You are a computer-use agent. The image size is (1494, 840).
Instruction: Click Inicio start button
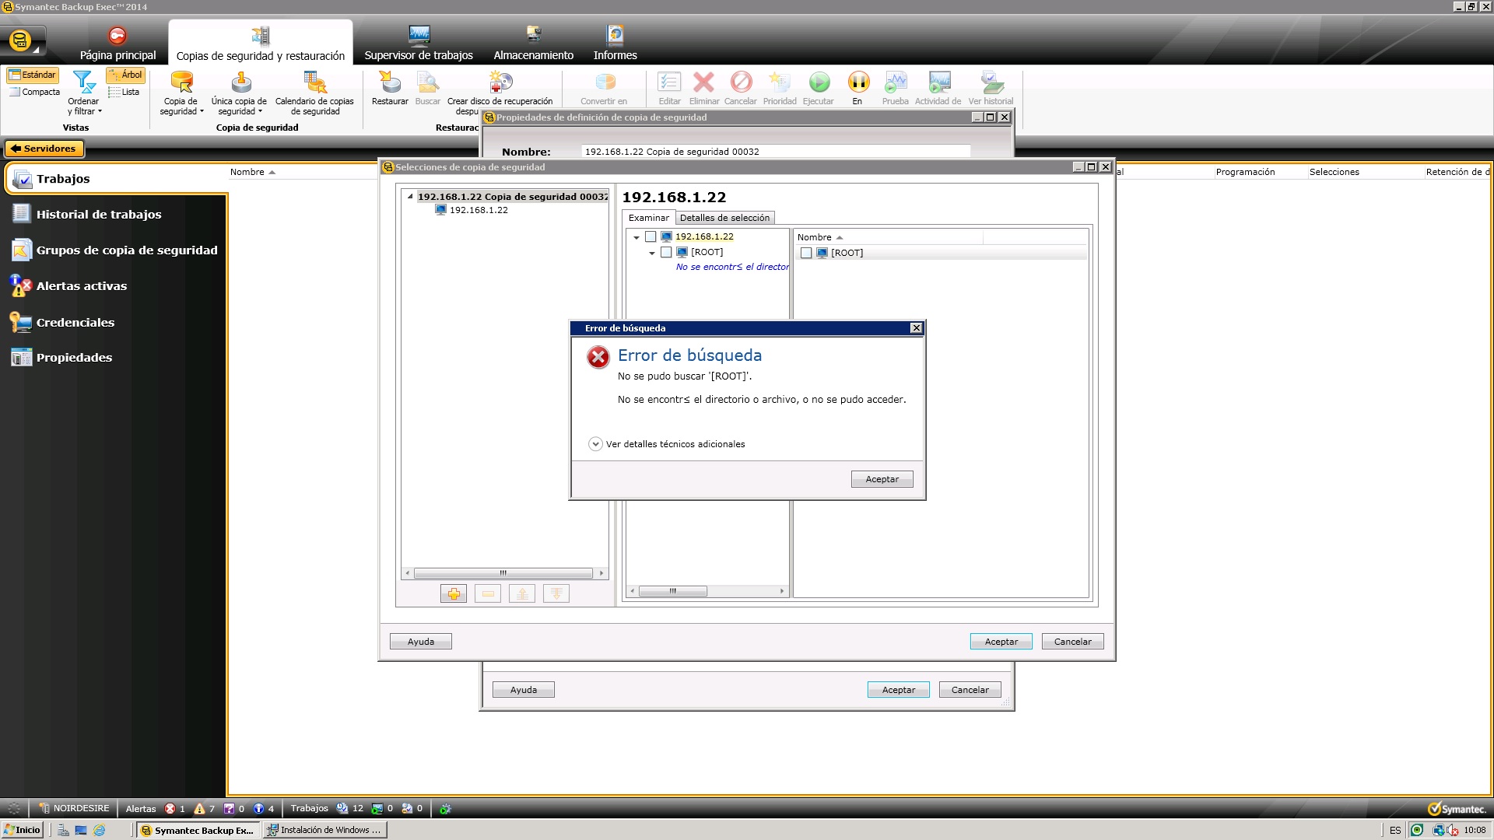(22, 830)
